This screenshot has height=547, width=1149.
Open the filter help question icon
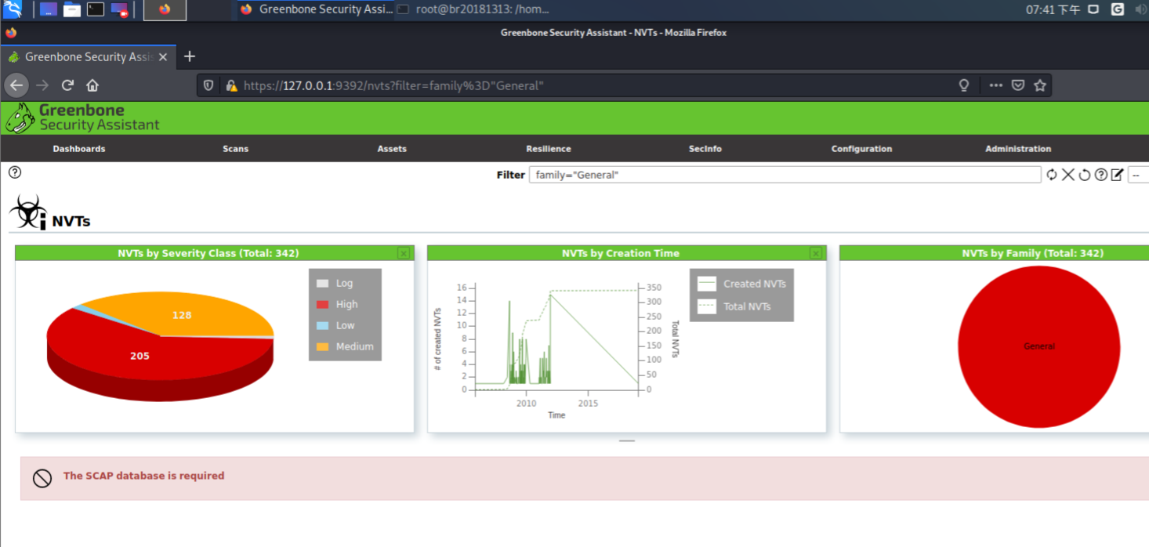[x=1101, y=175]
